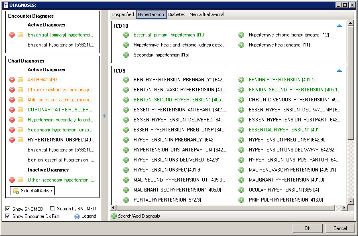Click the vertical scrollbar down arrow
Image resolution: width=358 pixels, height=236 pixels.
tap(351, 202)
